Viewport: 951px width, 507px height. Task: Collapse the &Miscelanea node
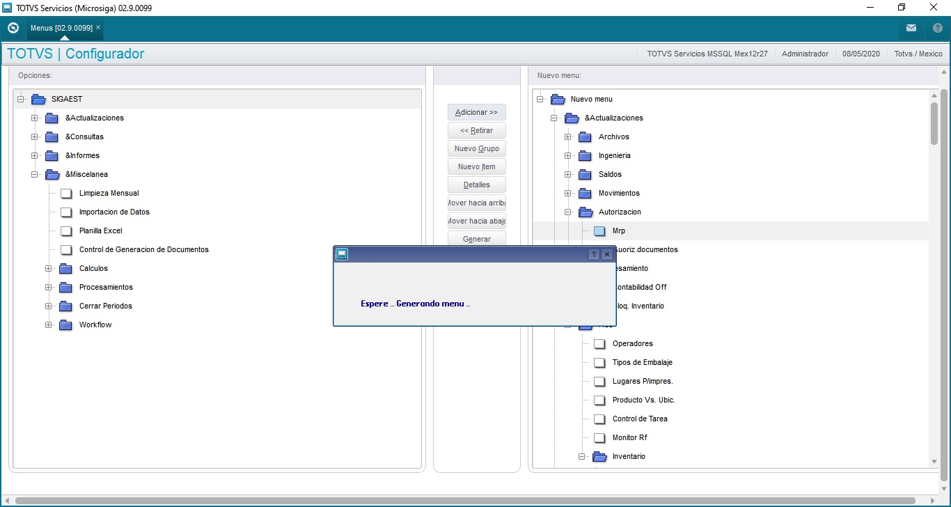pos(35,174)
